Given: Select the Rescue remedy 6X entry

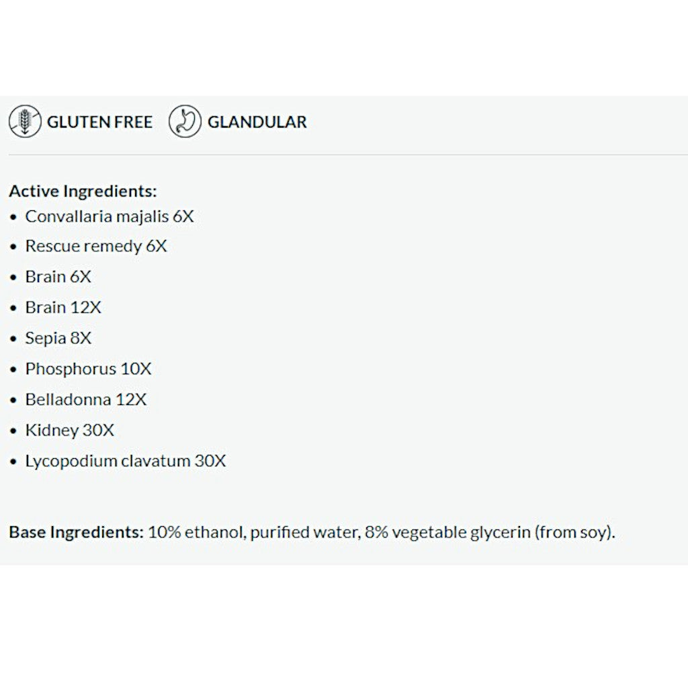Looking at the screenshot, I should point(96,247).
